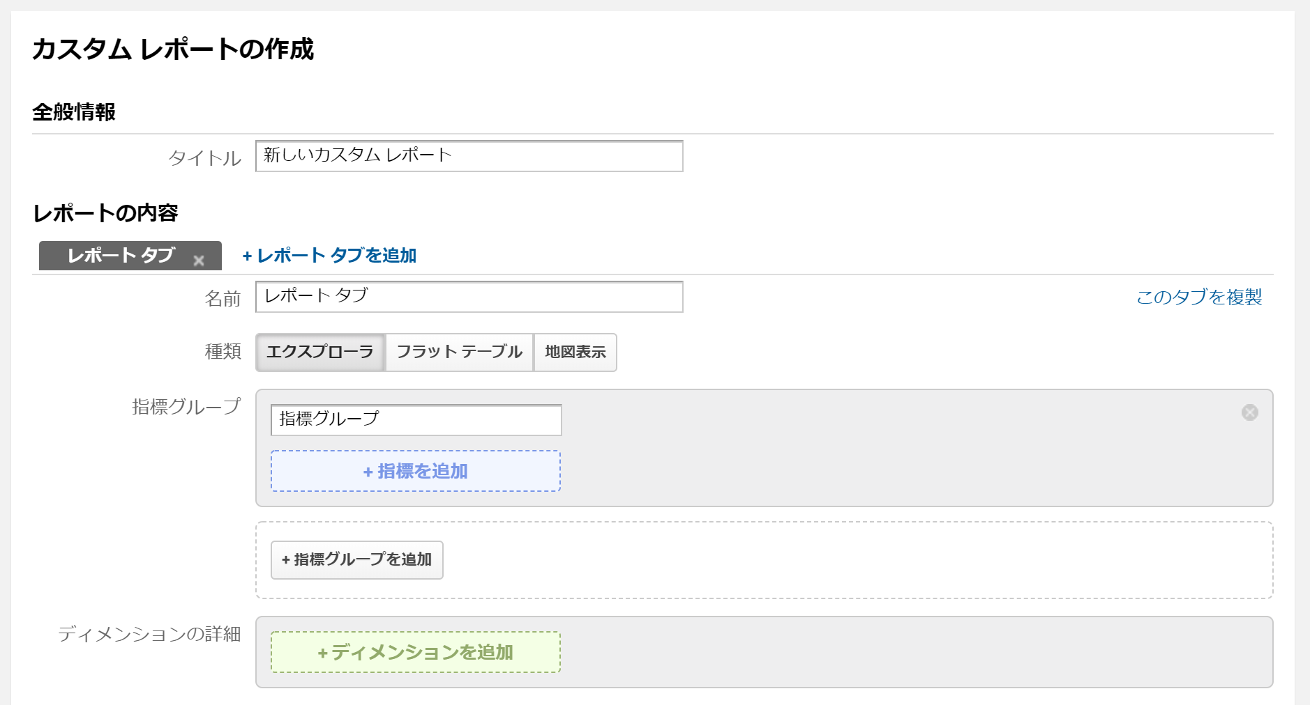1310x705 pixels.
Task: Open the このタブを複製 link
Action: click(x=1199, y=297)
